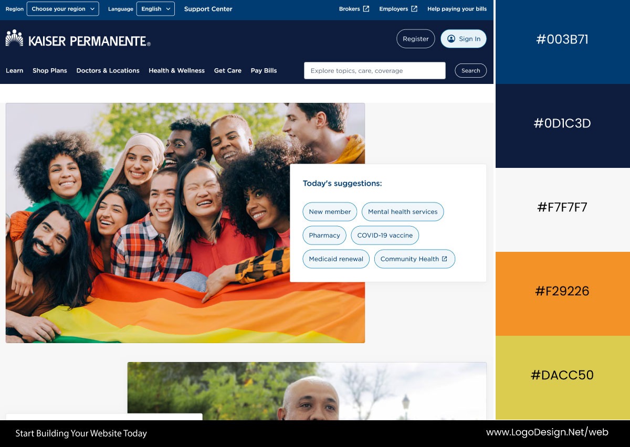Viewport: 630px width, 447px height.
Task: Click the www.LogoDesign.Net/web text
Action: coord(547,433)
